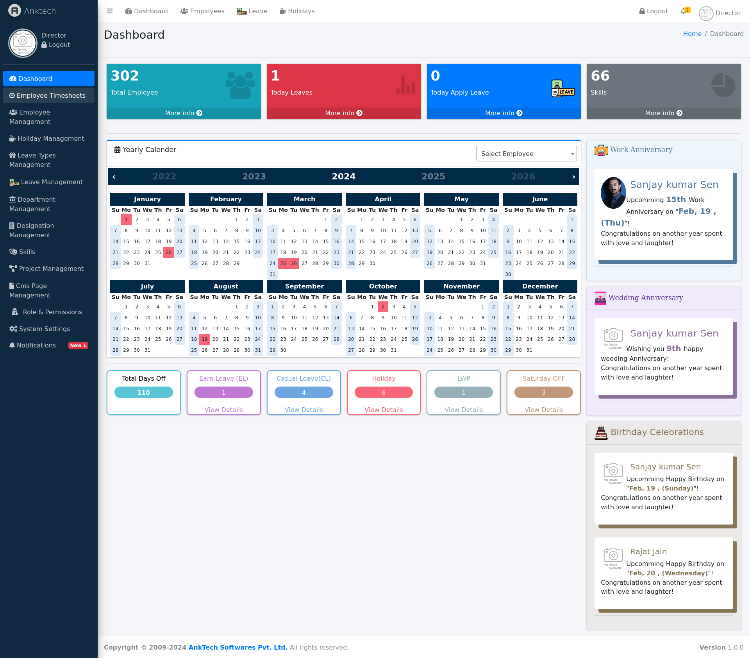Open the Select Employee dropdown
750x659 pixels.
(526, 154)
